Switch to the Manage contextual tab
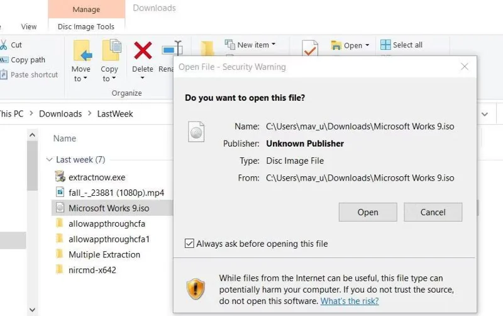Viewport: 503px width, 316px height. coord(86,9)
